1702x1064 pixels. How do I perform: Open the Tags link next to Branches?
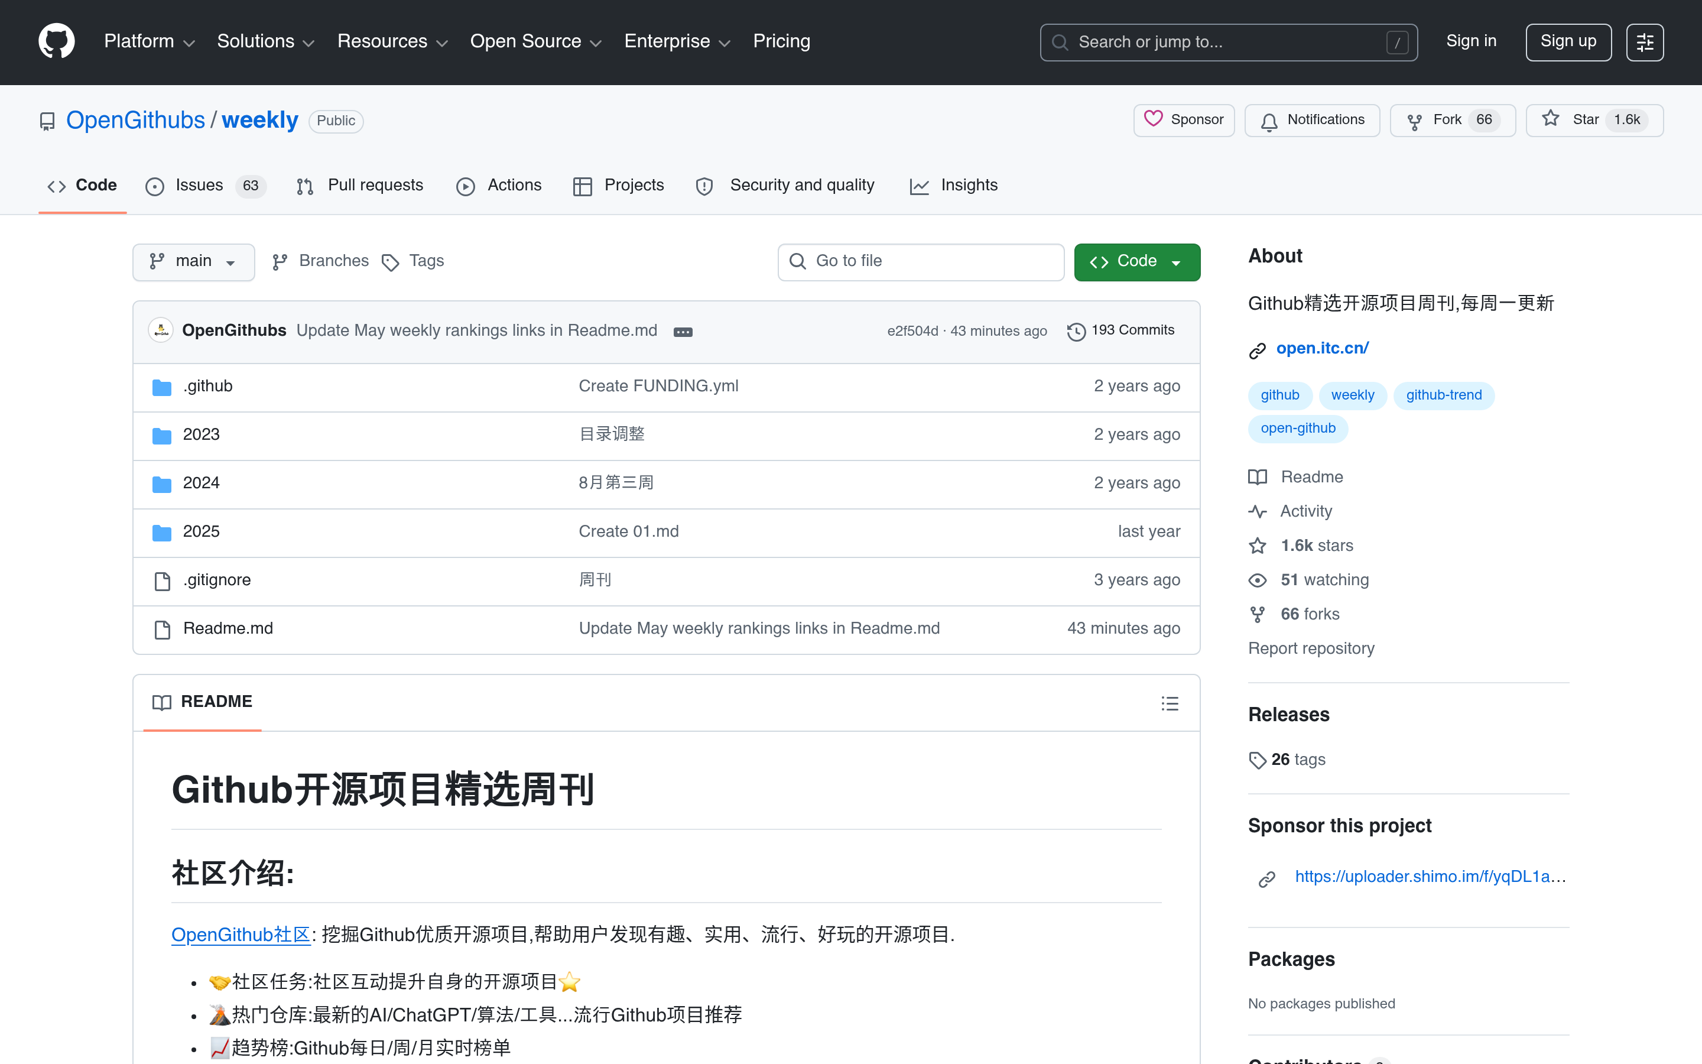pos(413,261)
